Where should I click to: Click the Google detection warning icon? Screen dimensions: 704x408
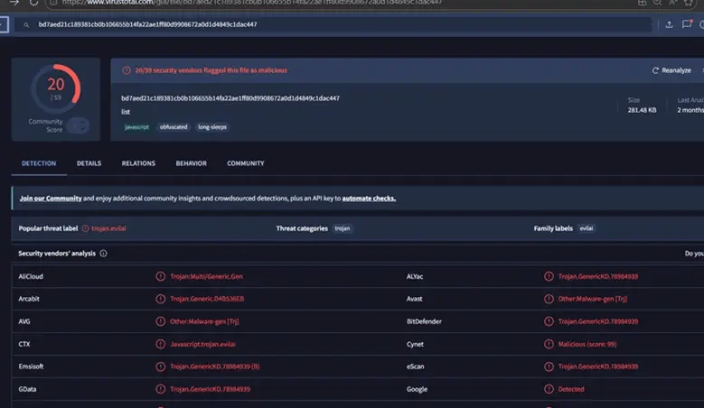pyautogui.click(x=549, y=389)
